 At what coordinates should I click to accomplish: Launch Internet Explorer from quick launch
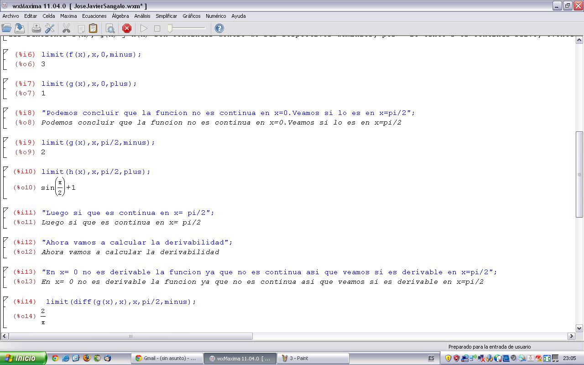(x=66, y=358)
